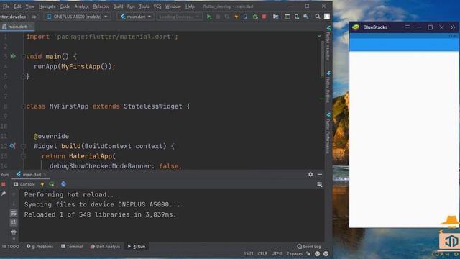Click the sad face feedback icon in status bar
This screenshot has width=460, height=259.
coord(326,254)
